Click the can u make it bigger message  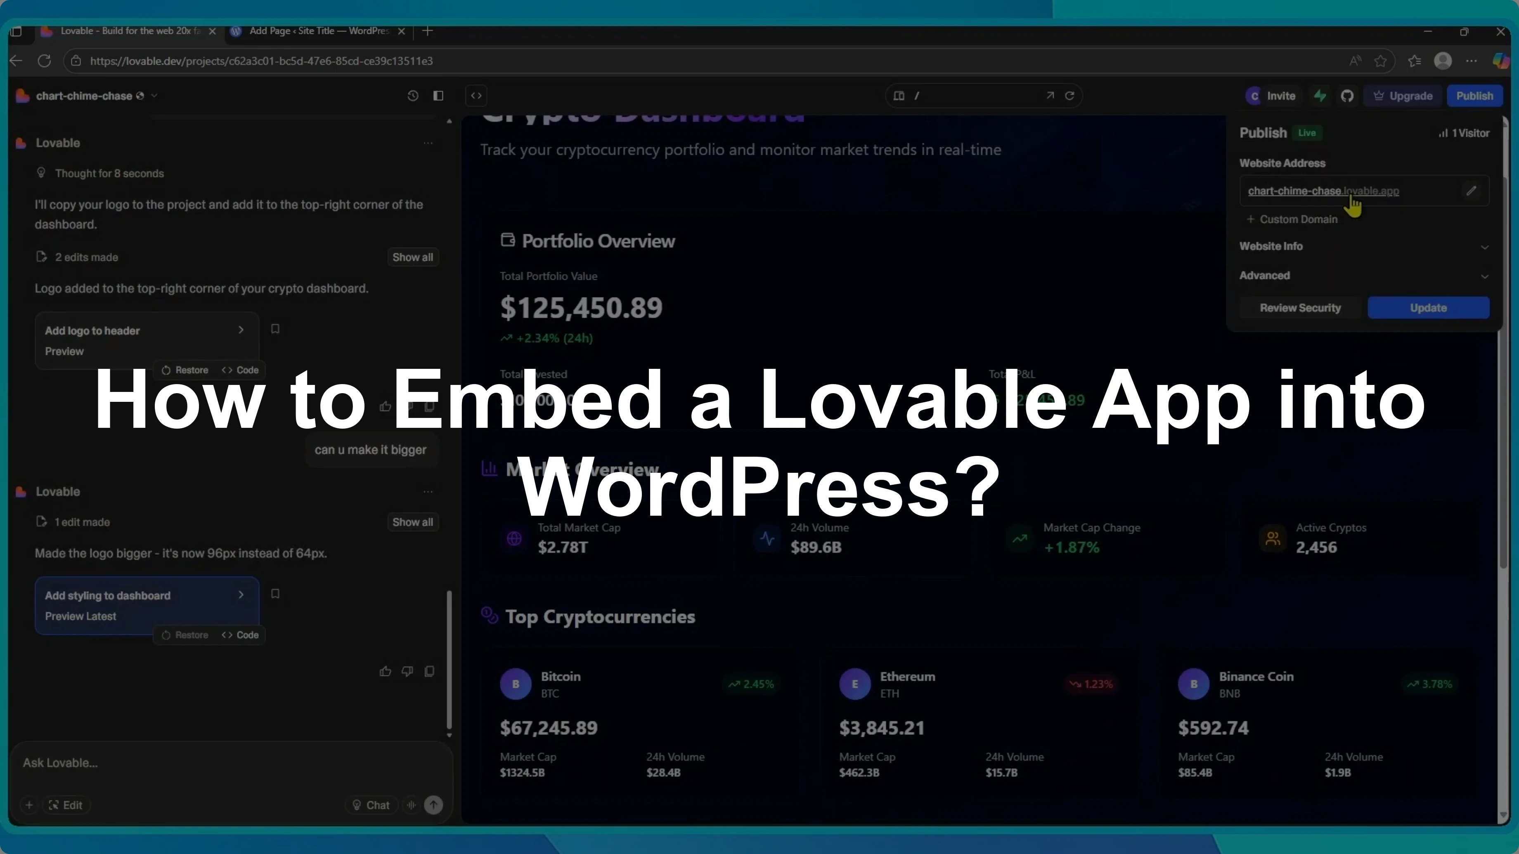point(371,450)
